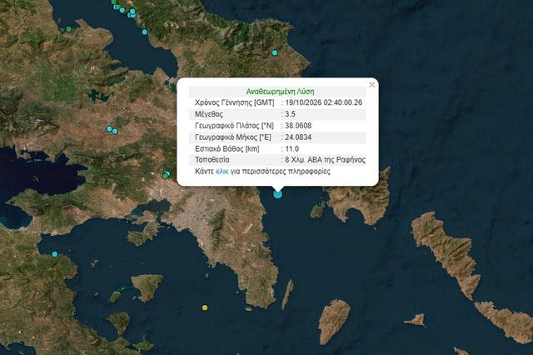This screenshot has height=355, width=533.
Task: Select the green marker near the top-left bay
Action: tap(68, 29)
